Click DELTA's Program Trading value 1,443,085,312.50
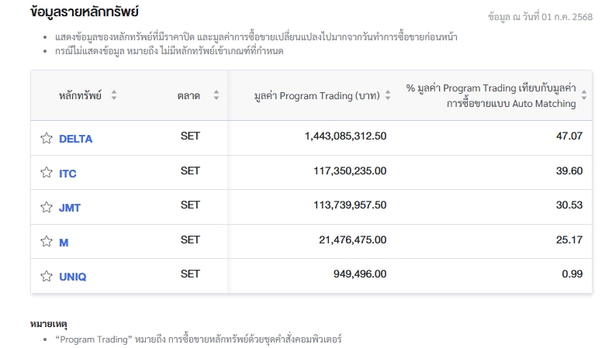The height and width of the screenshot is (348, 612). click(x=345, y=136)
